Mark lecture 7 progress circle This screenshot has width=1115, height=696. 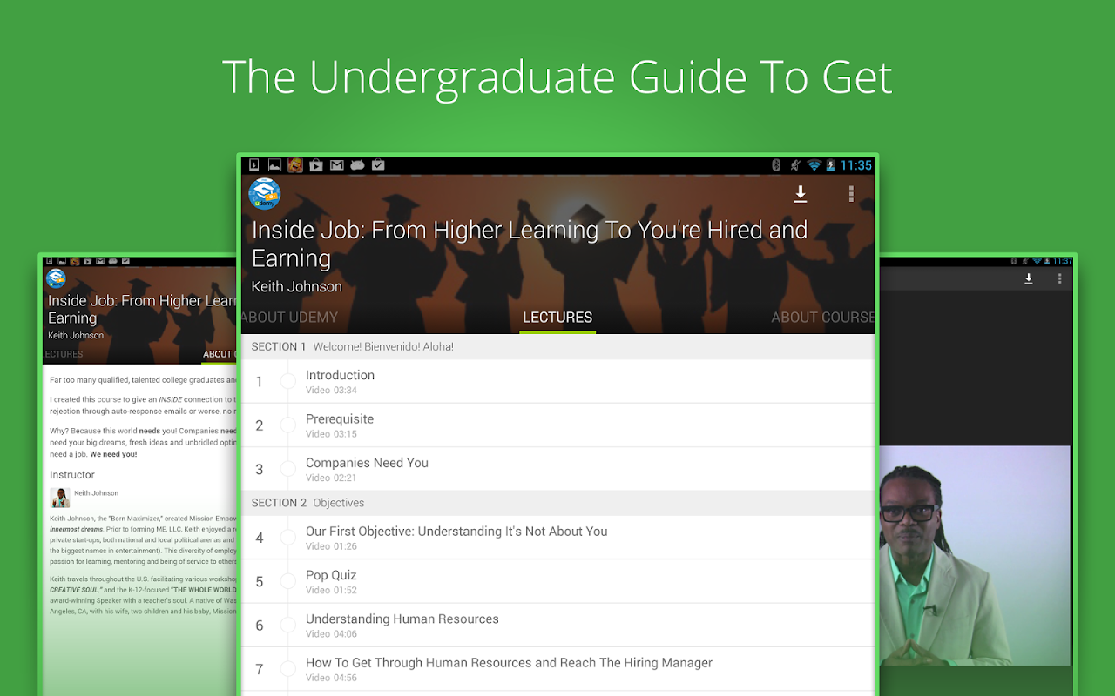click(288, 668)
